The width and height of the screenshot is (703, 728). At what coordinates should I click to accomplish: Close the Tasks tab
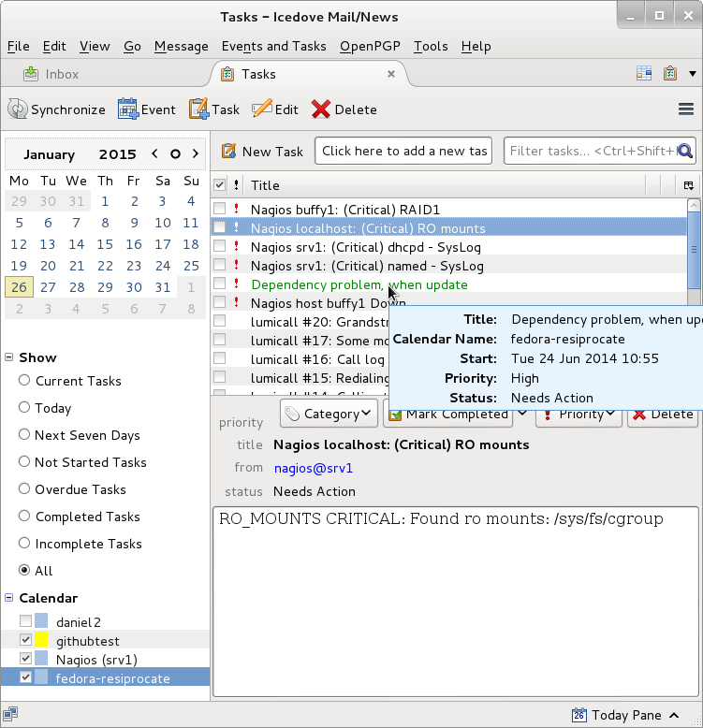click(x=391, y=74)
